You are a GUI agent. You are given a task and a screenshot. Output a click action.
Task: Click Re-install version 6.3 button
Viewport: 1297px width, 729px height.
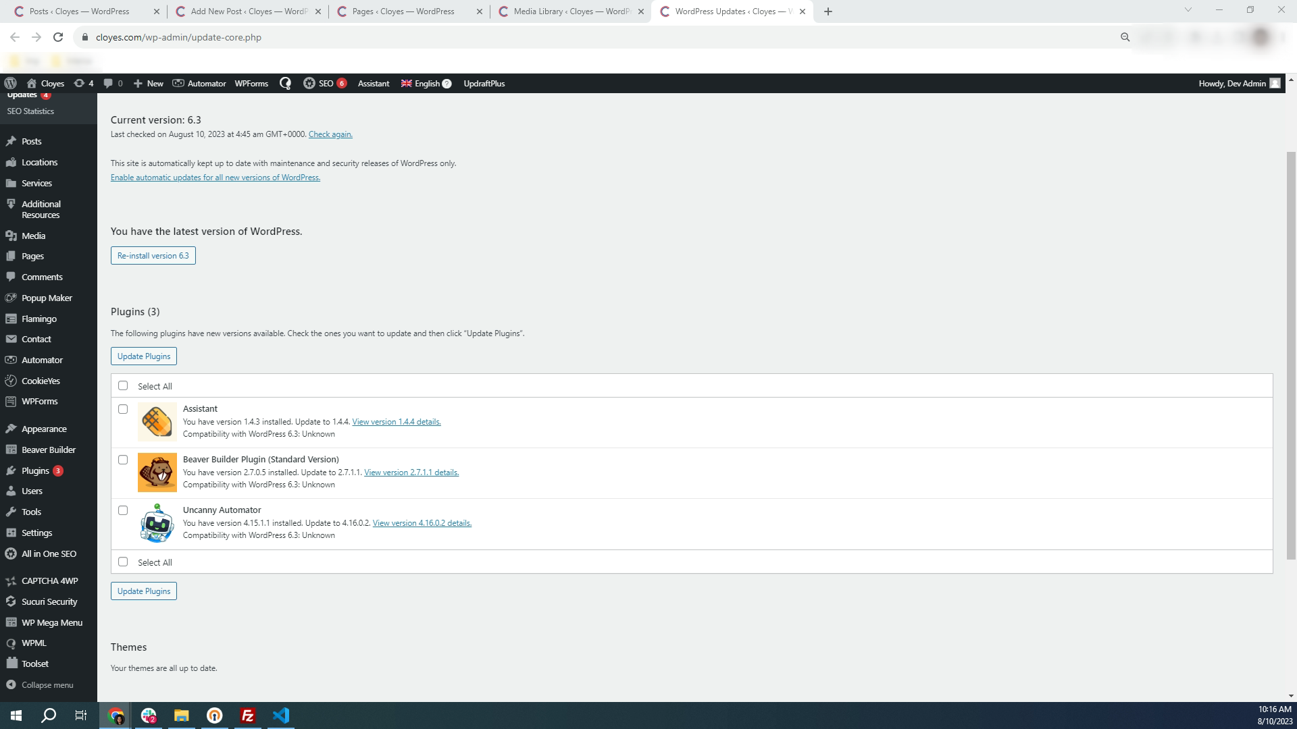[153, 255]
